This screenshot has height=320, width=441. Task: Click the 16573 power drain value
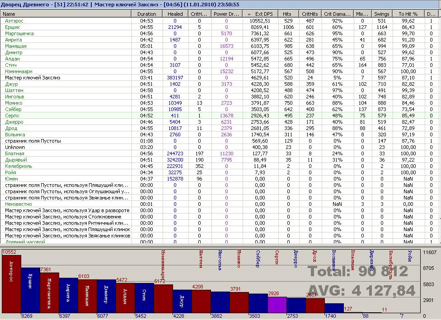pos(226,46)
